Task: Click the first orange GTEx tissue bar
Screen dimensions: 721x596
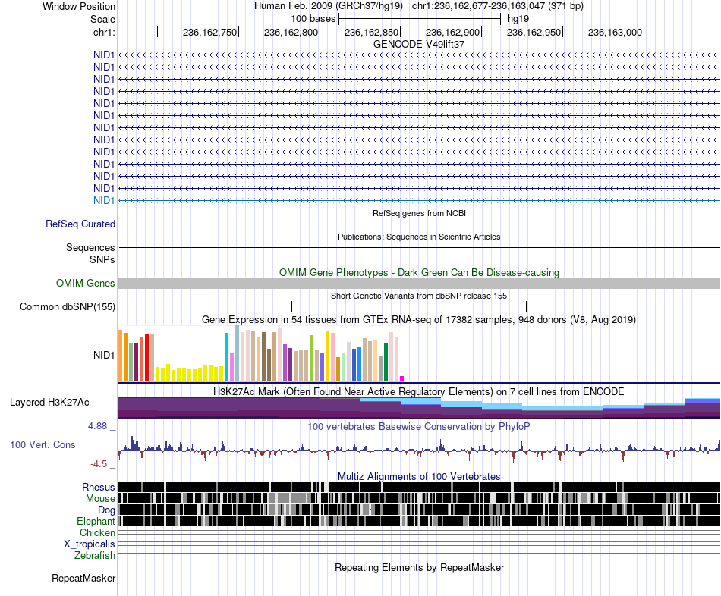Action: [x=121, y=356]
